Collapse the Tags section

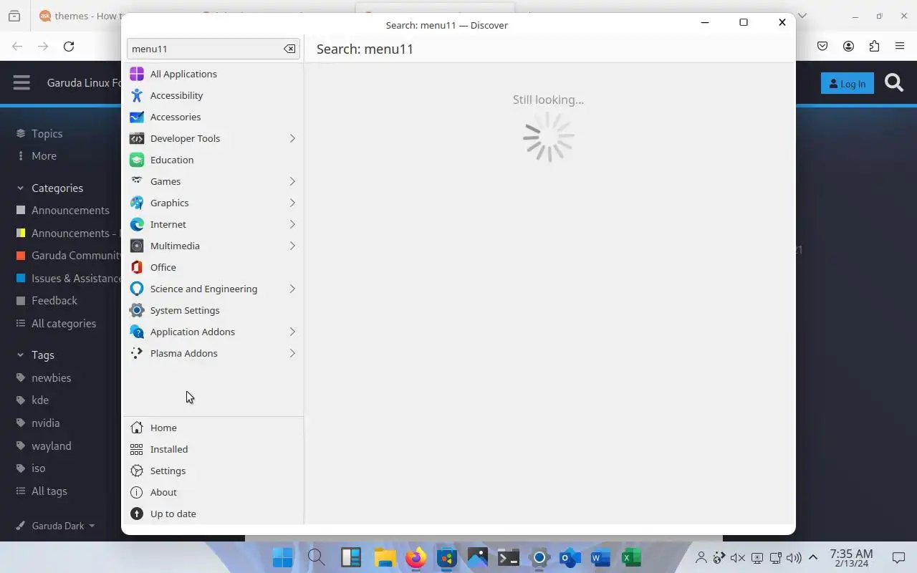(36, 355)
